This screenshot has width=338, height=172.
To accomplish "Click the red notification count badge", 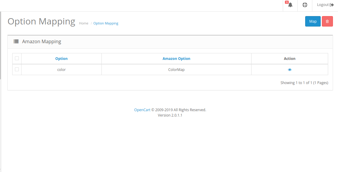I will 287,2.
